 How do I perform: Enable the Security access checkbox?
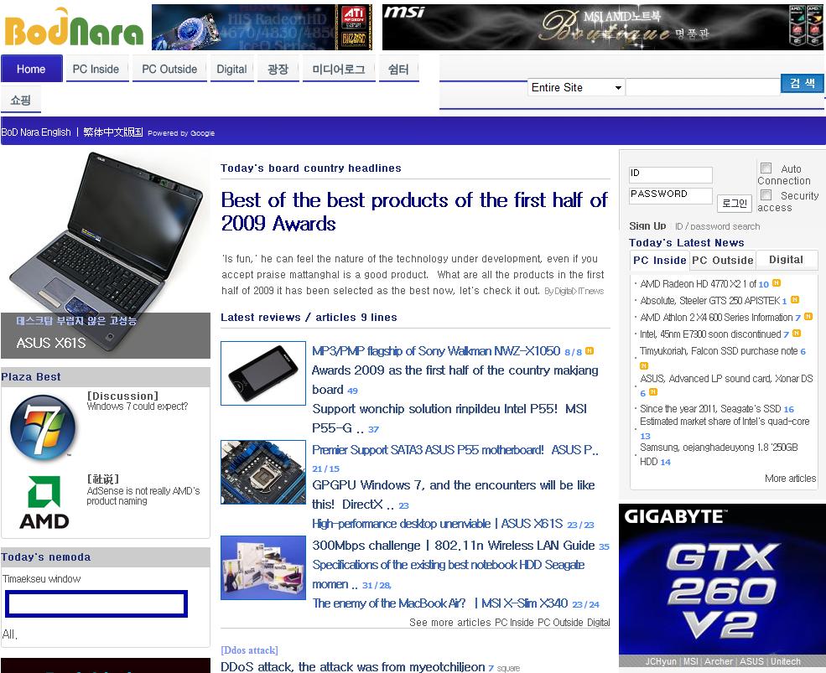(766, 194)
